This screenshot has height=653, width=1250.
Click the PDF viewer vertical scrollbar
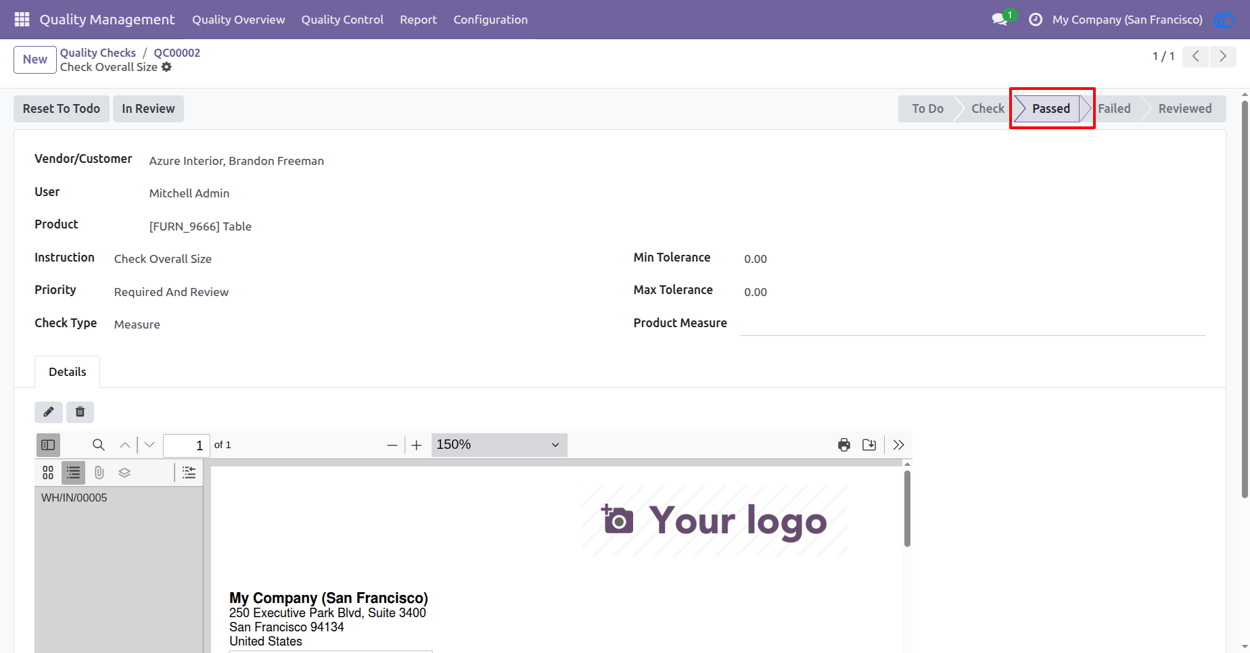pos(907,509)
